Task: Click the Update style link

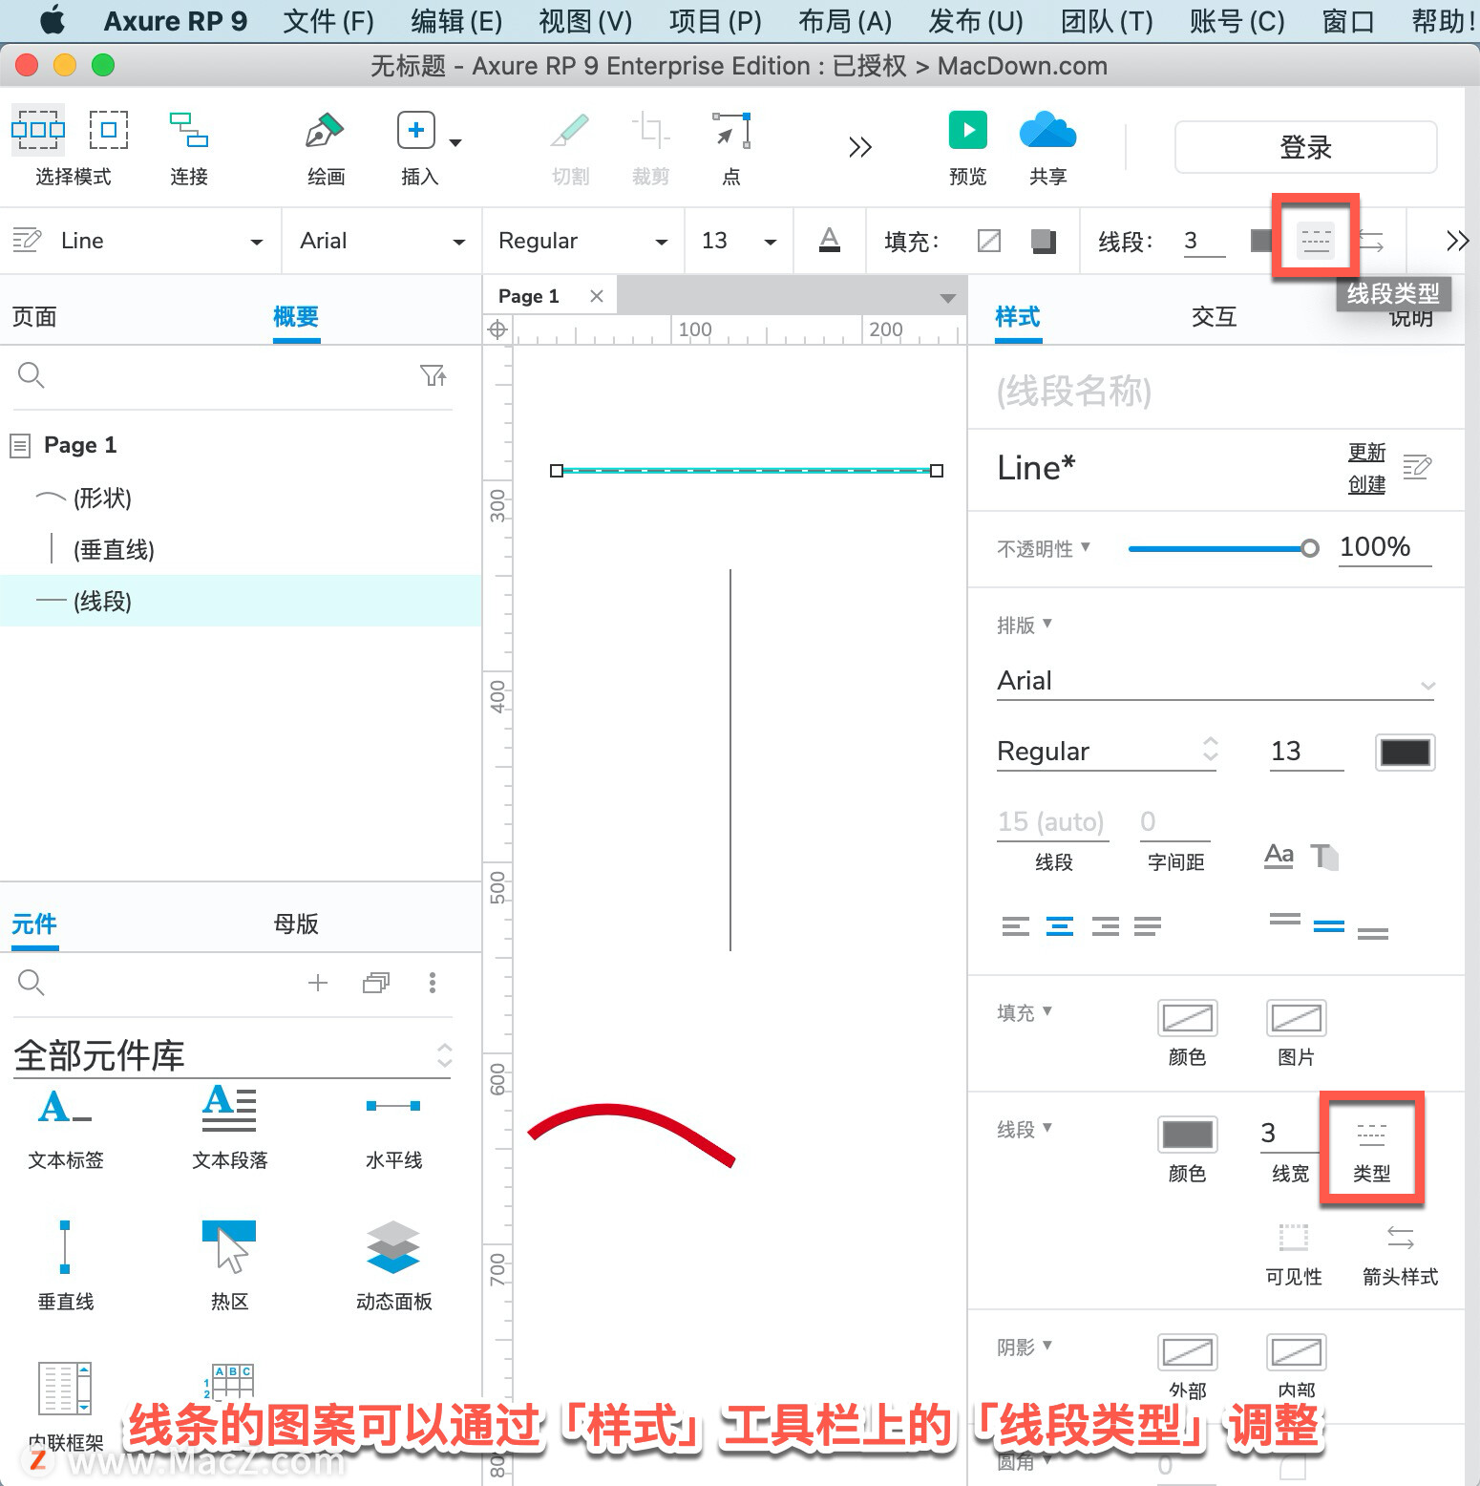Action: click(1366, 452)
